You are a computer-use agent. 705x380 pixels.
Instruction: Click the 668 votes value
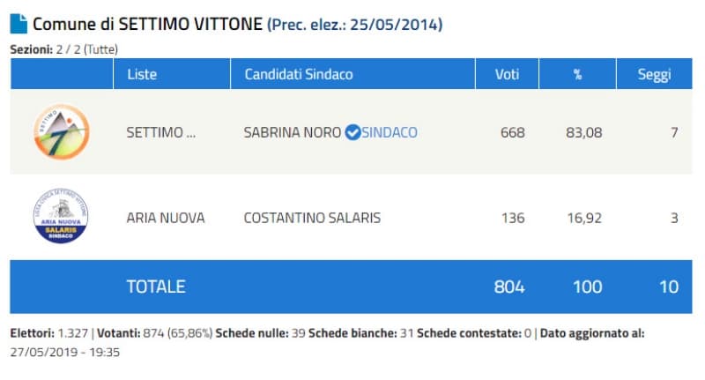click(x=512, y=132)
